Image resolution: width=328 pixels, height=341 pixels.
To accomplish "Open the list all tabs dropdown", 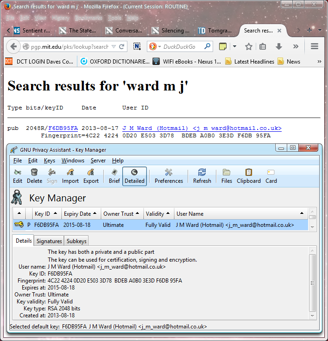I will pos(320,30).
